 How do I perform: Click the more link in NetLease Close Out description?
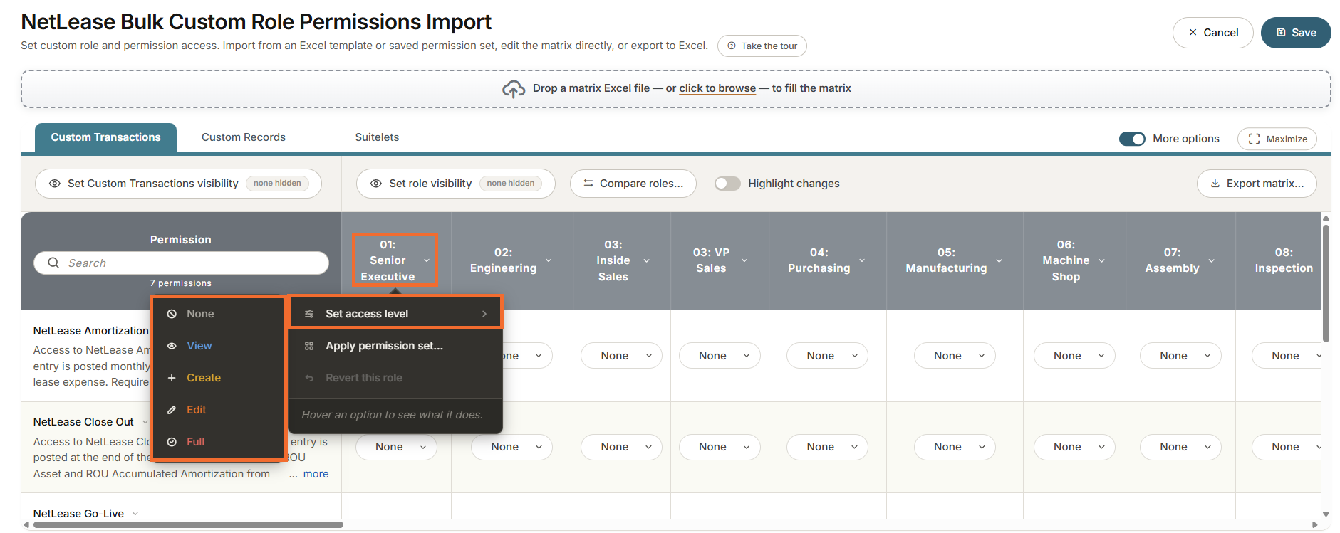tap(316, 474)
